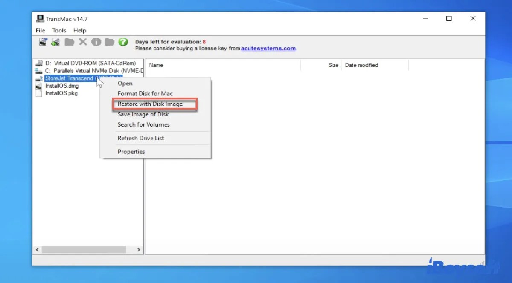Click the InstallOS.pkg file icon
The width and height of the screenshot is (512, 283).
tap(39, 93)
